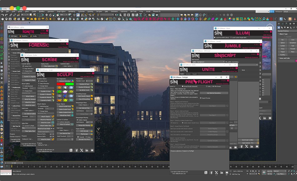
Task: Open the Rendering menu in menu bar
Action: [72, 11]
